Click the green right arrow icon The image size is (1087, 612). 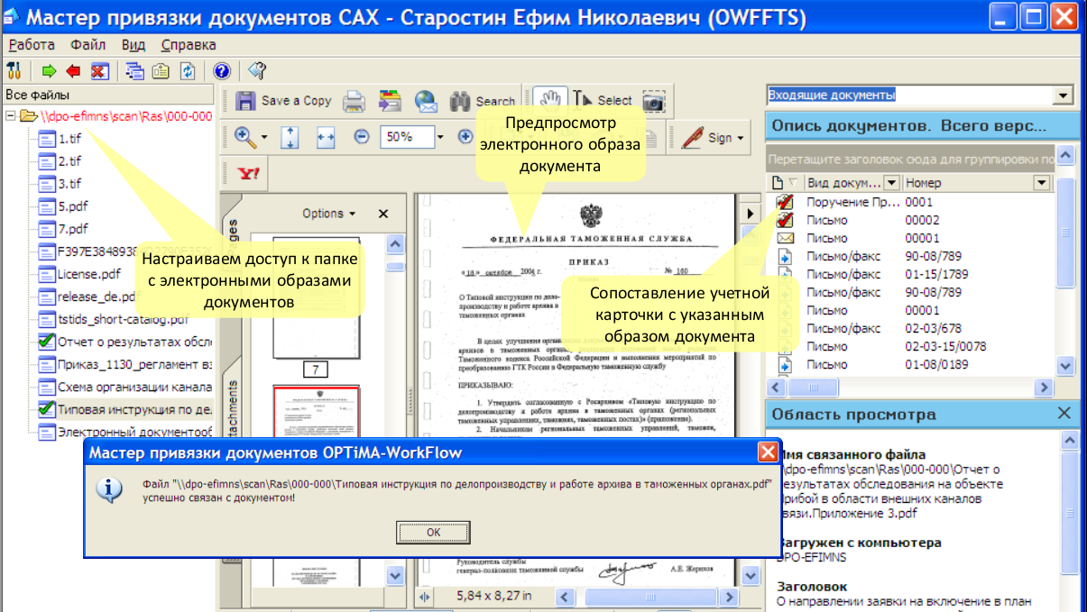pos(50,71)
